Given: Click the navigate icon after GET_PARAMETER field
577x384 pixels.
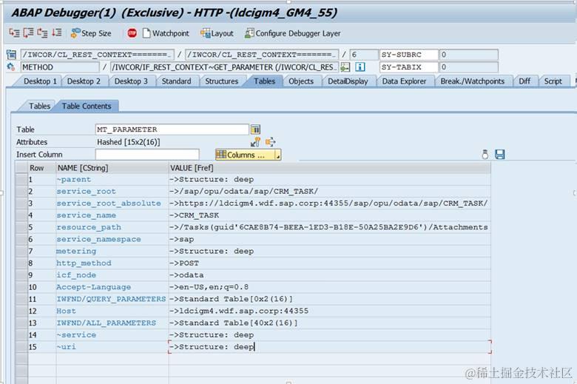Looking at the screenshot, I should coord(345,67).
